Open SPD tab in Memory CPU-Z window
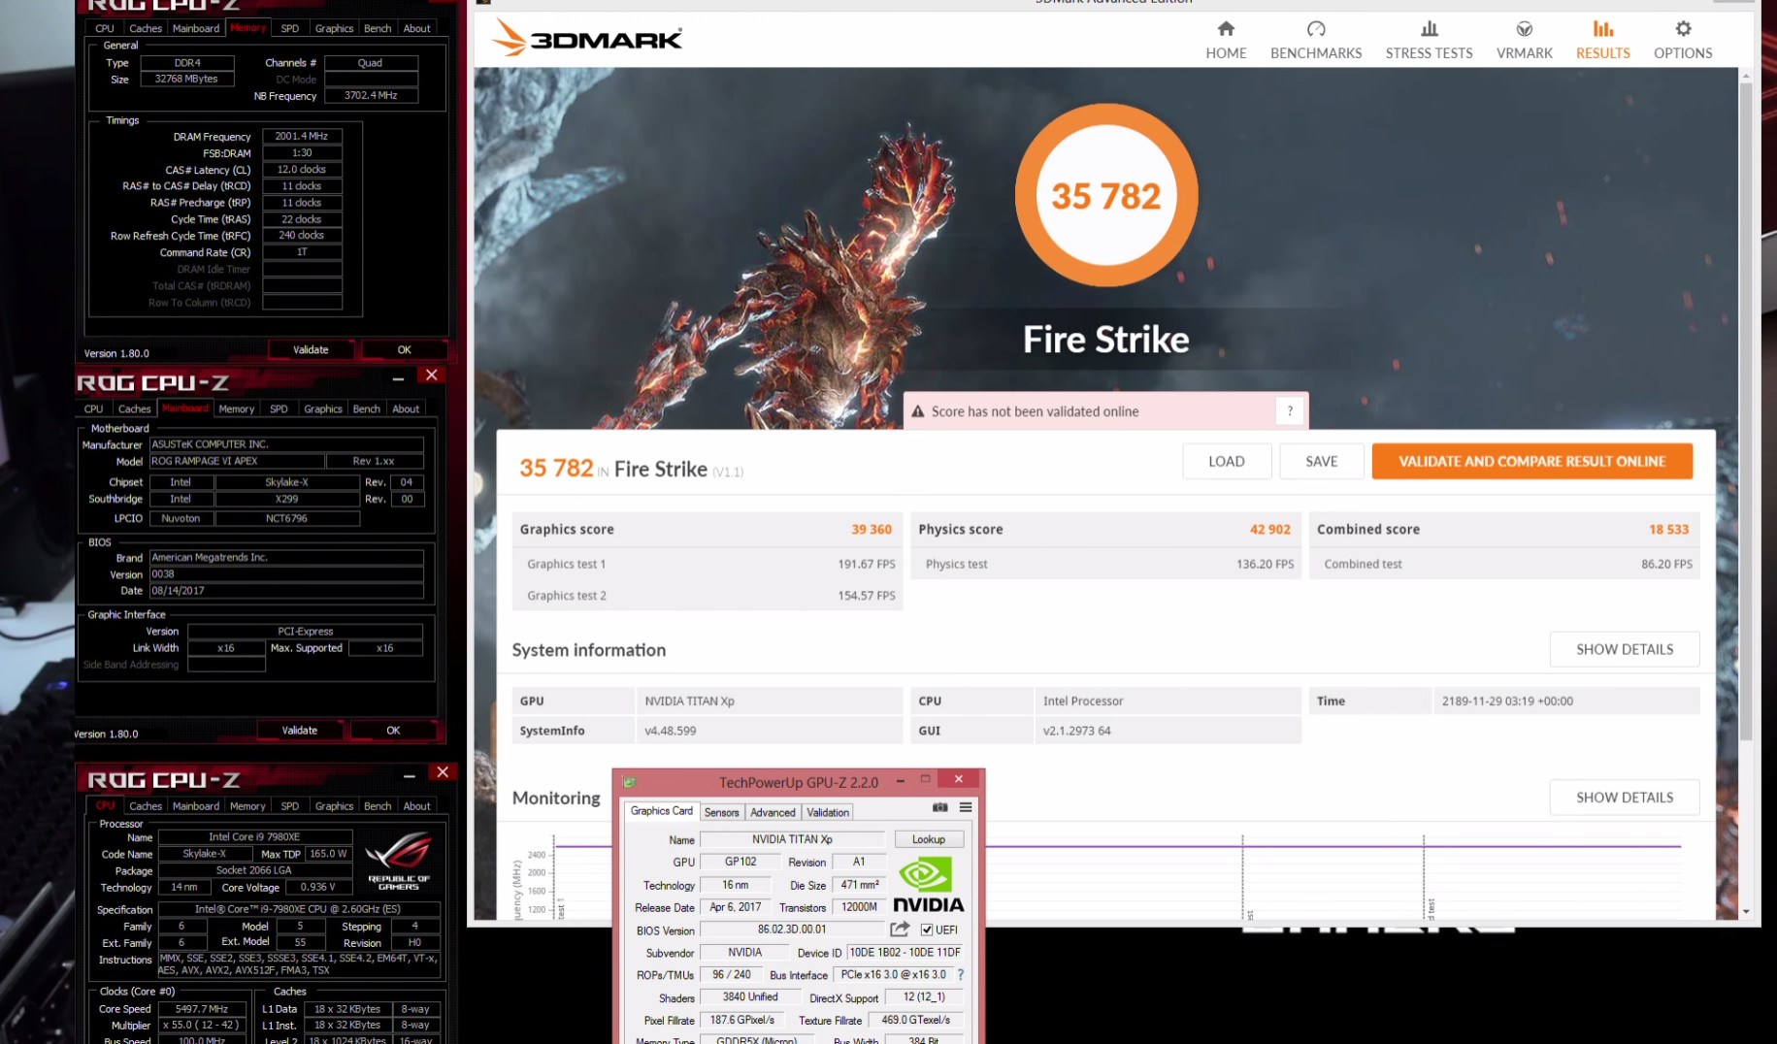The image size is (1777, 1044). (289, 28)
